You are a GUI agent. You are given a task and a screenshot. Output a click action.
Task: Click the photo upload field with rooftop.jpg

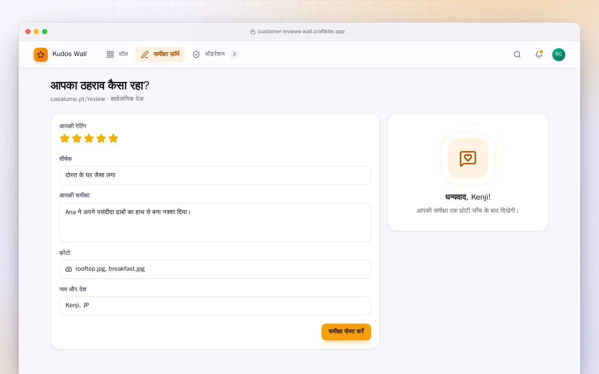point(215,269)
